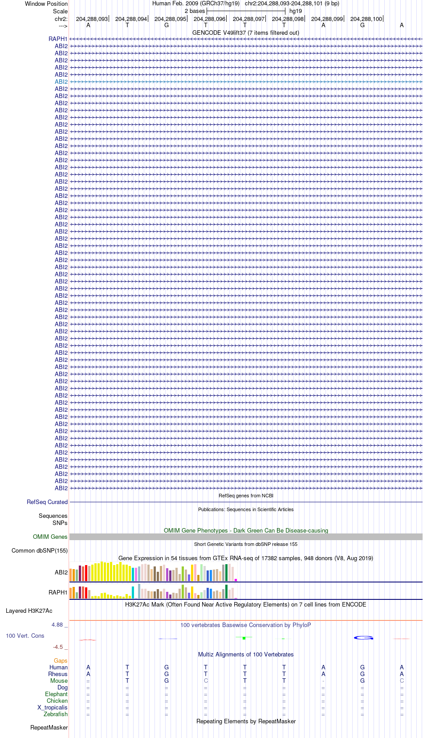Click the OMIM Genes track label
The height and width of the screenshot is (738, 423).
click(50, 537)
